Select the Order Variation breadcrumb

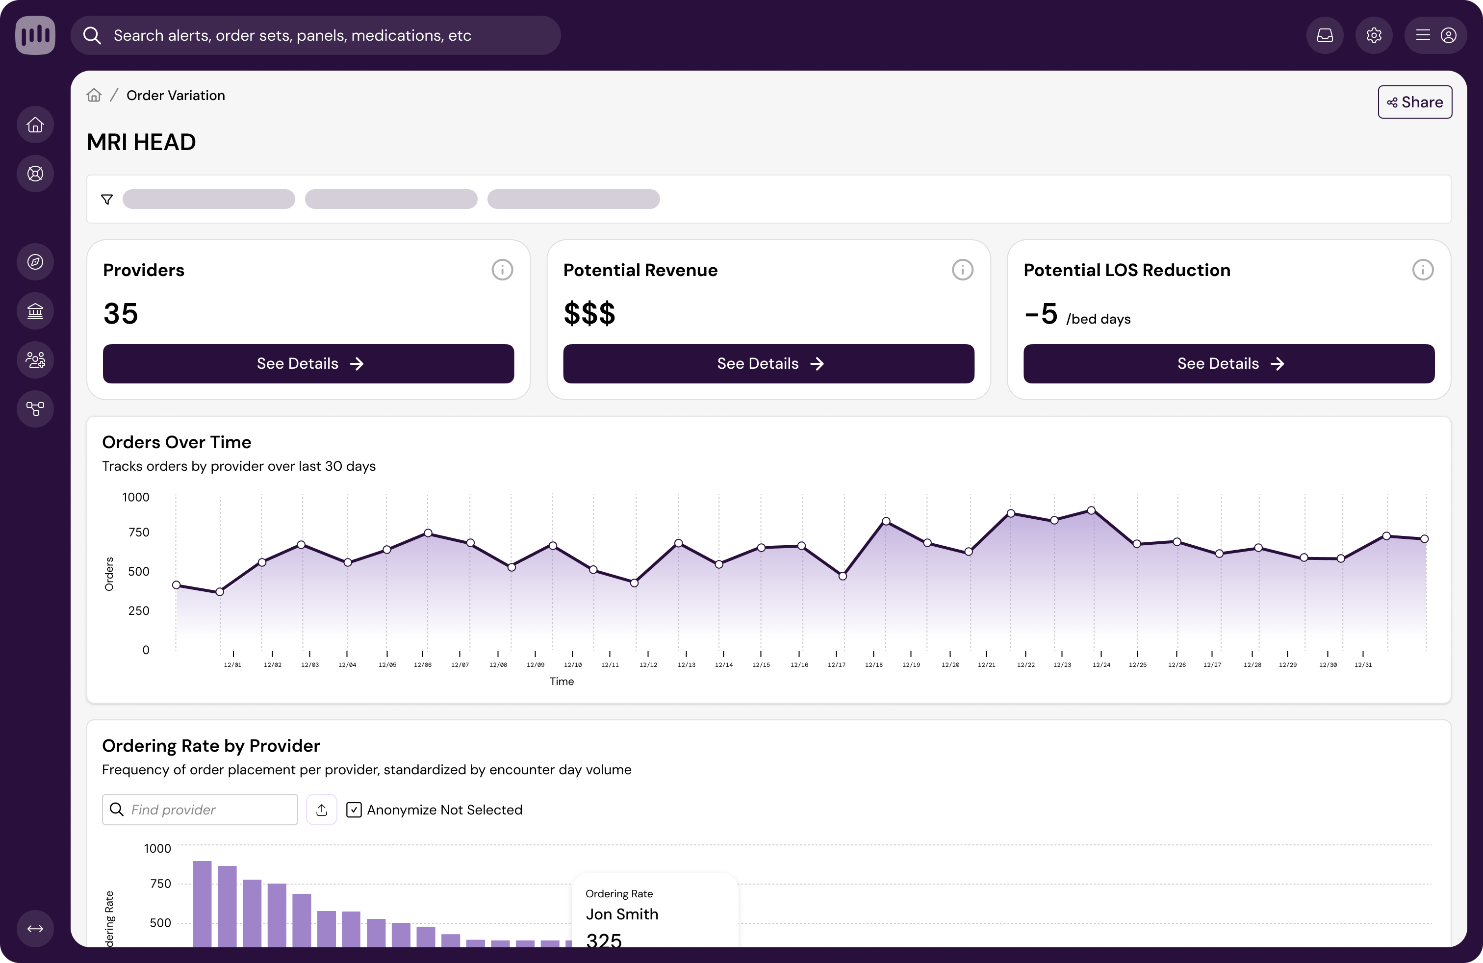(x=176, y=95)
